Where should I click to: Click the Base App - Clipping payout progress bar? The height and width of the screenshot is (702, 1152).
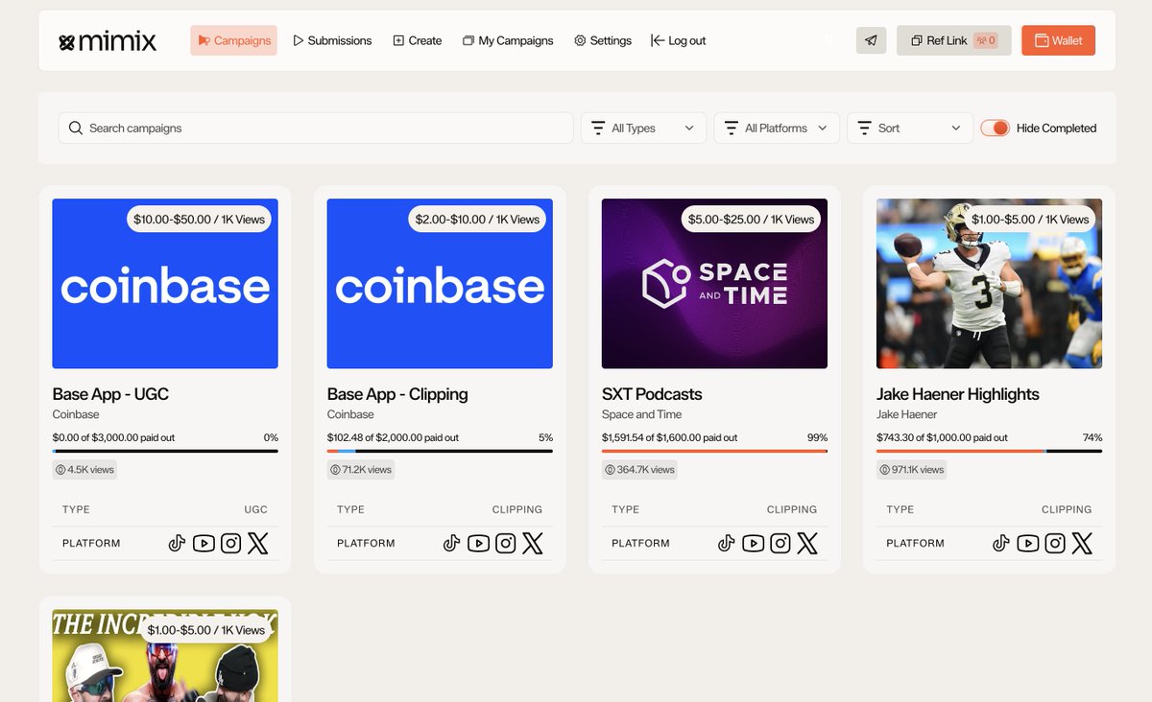[x=440, y=451]
